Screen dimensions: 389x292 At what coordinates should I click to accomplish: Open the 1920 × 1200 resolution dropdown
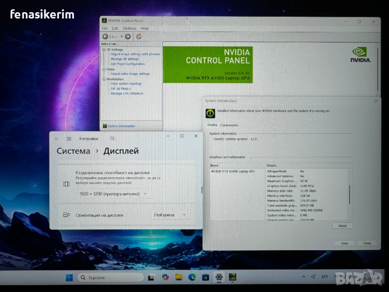[x=113, y=194]
